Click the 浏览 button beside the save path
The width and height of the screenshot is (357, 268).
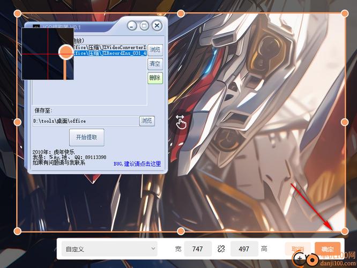click(147, 121)
